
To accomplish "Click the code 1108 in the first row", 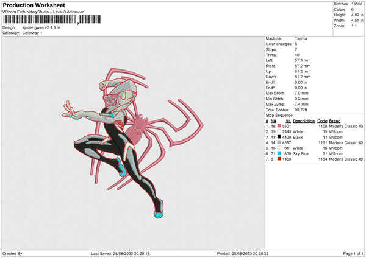I will [323, 126].
